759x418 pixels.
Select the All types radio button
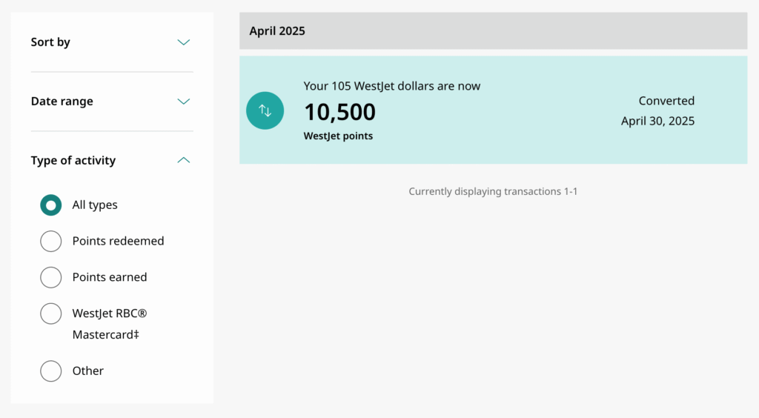point(50,205)
